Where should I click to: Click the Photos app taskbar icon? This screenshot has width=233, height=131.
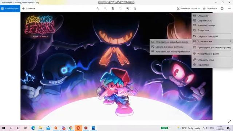[93, 128]
